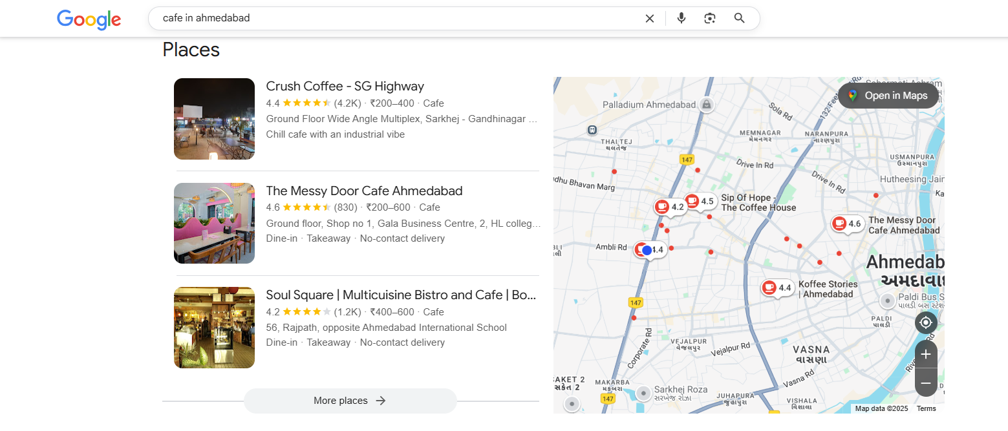View Crush Coffee photo thumbnail

[x=214, y=119]
